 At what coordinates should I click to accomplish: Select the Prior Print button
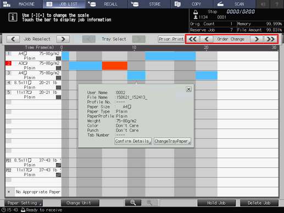(171, 39)
